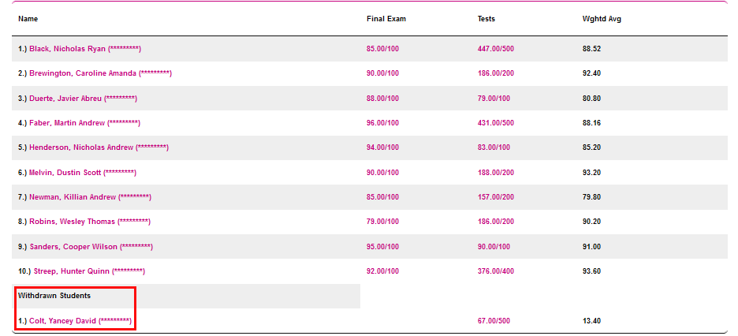Open Sanders, Cooper Wilson's grades
The image size is (738, 336).
click(x=91, y=247)
